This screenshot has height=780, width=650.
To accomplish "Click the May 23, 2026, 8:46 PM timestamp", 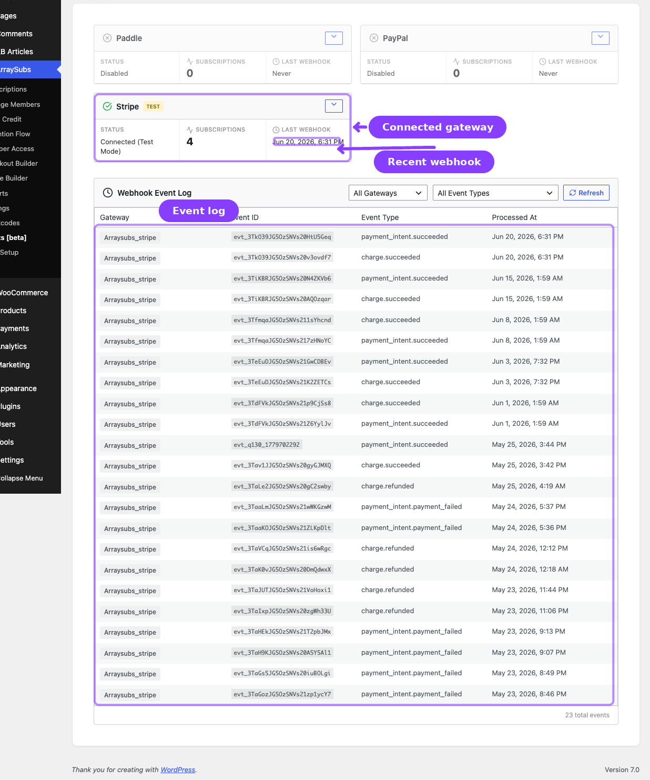I will click(529, 694).
